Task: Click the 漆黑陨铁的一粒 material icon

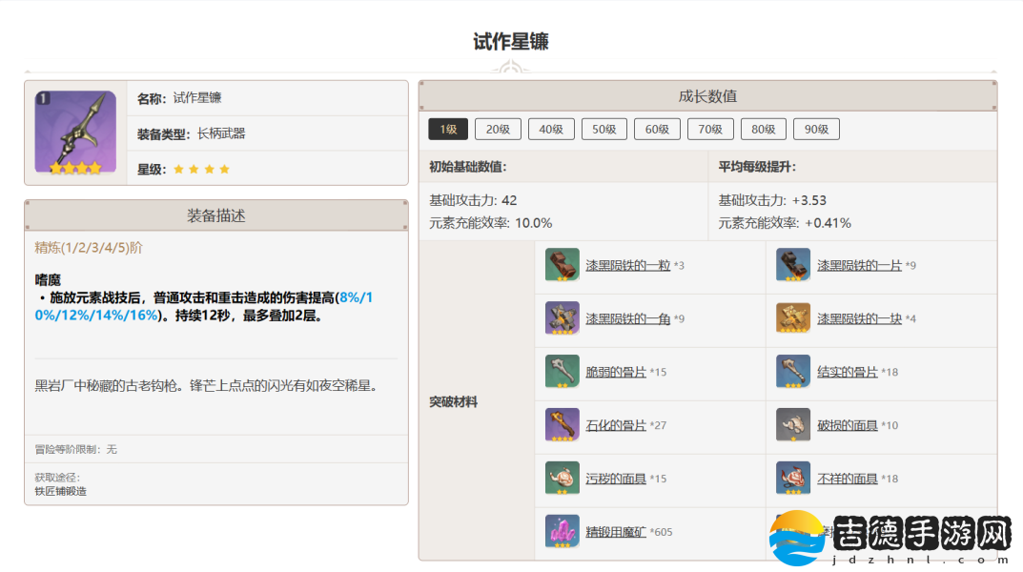Action: pos(562,265)
